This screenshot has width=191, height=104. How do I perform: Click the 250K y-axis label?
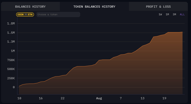coord(11,78)
